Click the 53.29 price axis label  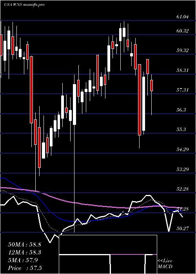click(x=183, y=169)
